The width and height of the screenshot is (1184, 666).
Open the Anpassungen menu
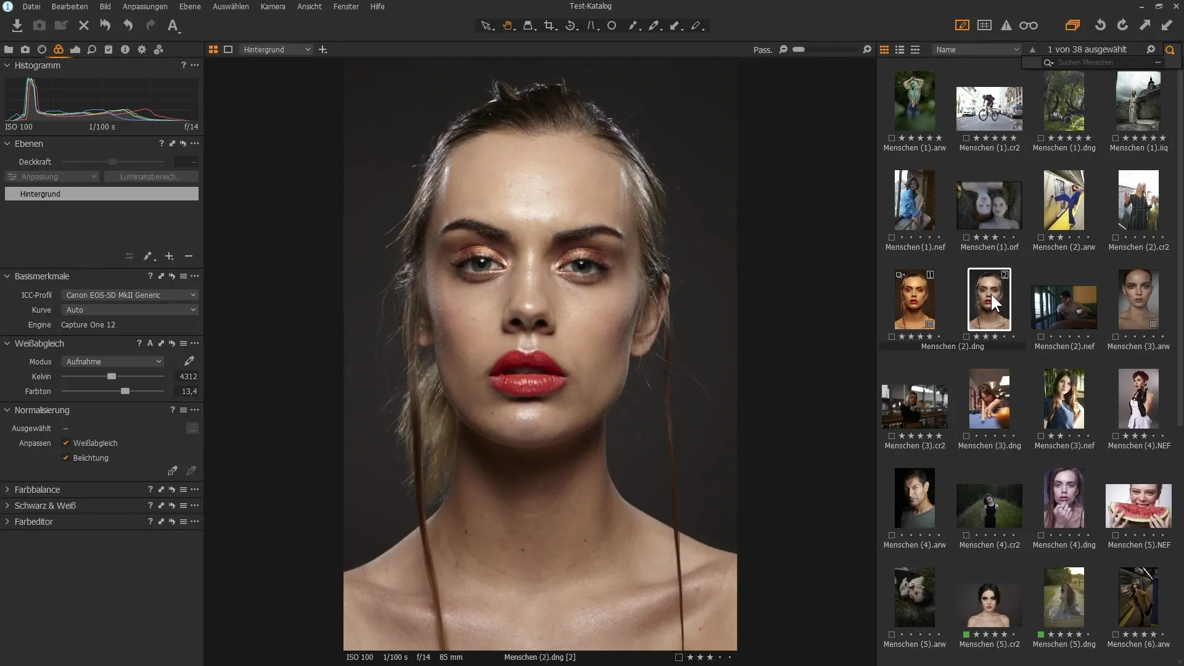coord(145,6)
